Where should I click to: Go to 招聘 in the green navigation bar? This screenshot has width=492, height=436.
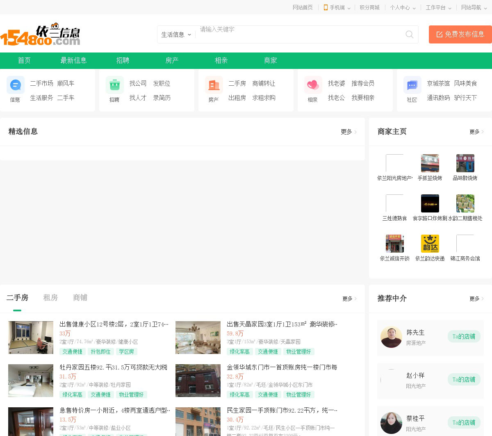[123, 61]
